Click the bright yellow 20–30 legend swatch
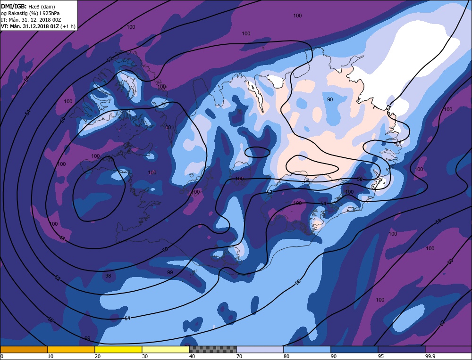Screen dimensions: 472x360 click(118, 349)
